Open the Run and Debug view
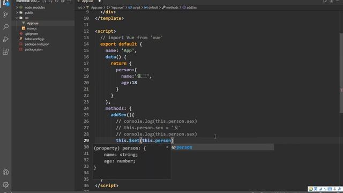This screenshot has width=343, height=193. (6, 39)
